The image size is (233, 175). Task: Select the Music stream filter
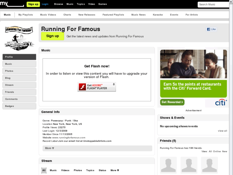(53, 170)
